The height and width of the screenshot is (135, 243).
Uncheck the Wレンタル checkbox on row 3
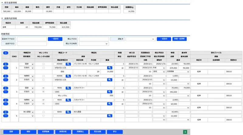(x=43, y=88)
